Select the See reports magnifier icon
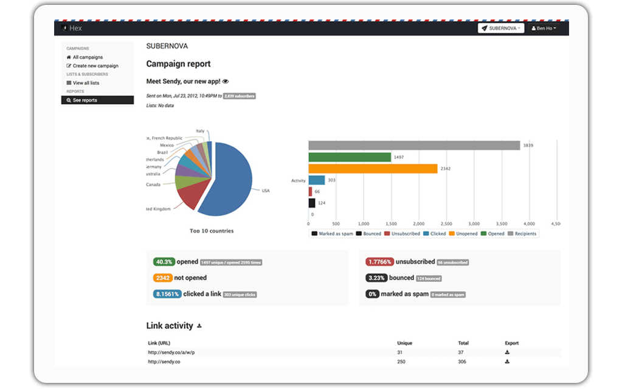This screenshot has width=622, height=389. click(x=69, y=100)
